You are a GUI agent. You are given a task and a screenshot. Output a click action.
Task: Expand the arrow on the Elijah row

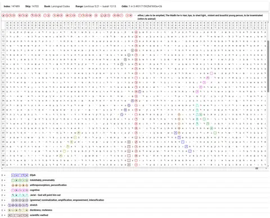tap(5, 175)
